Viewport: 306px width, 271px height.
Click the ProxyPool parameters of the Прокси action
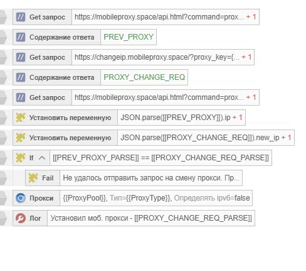[156, 198]
